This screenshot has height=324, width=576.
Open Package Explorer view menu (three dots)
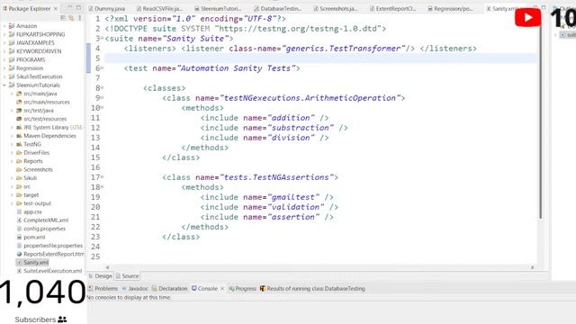pos(79,17)
